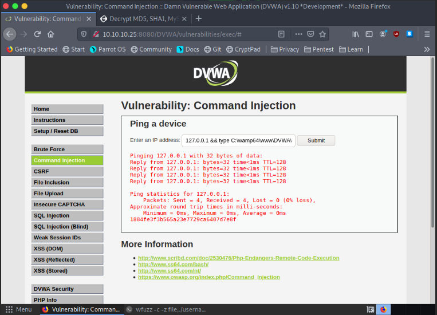
Task: Reload the page with the refresh icon
Action: [37, 34]
